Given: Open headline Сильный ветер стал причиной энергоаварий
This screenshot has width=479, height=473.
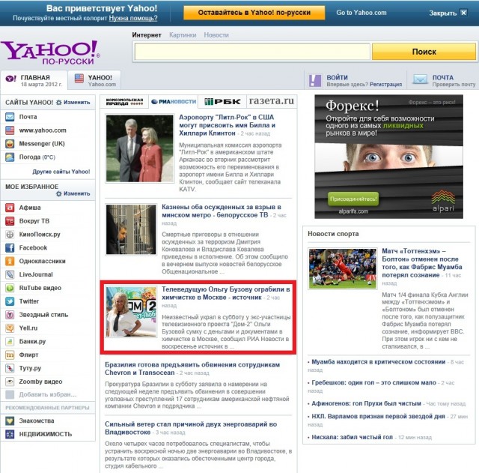Looking at the screenshot, I should [191, 428].
